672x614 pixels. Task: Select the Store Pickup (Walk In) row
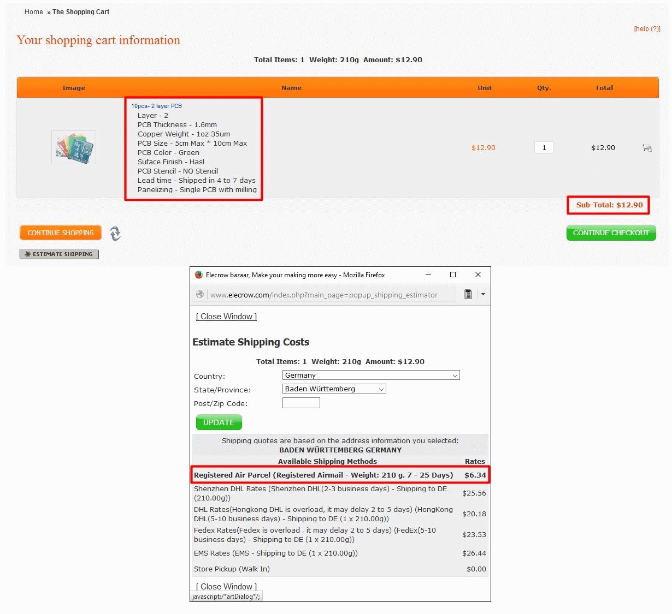(x=340, y=569)
